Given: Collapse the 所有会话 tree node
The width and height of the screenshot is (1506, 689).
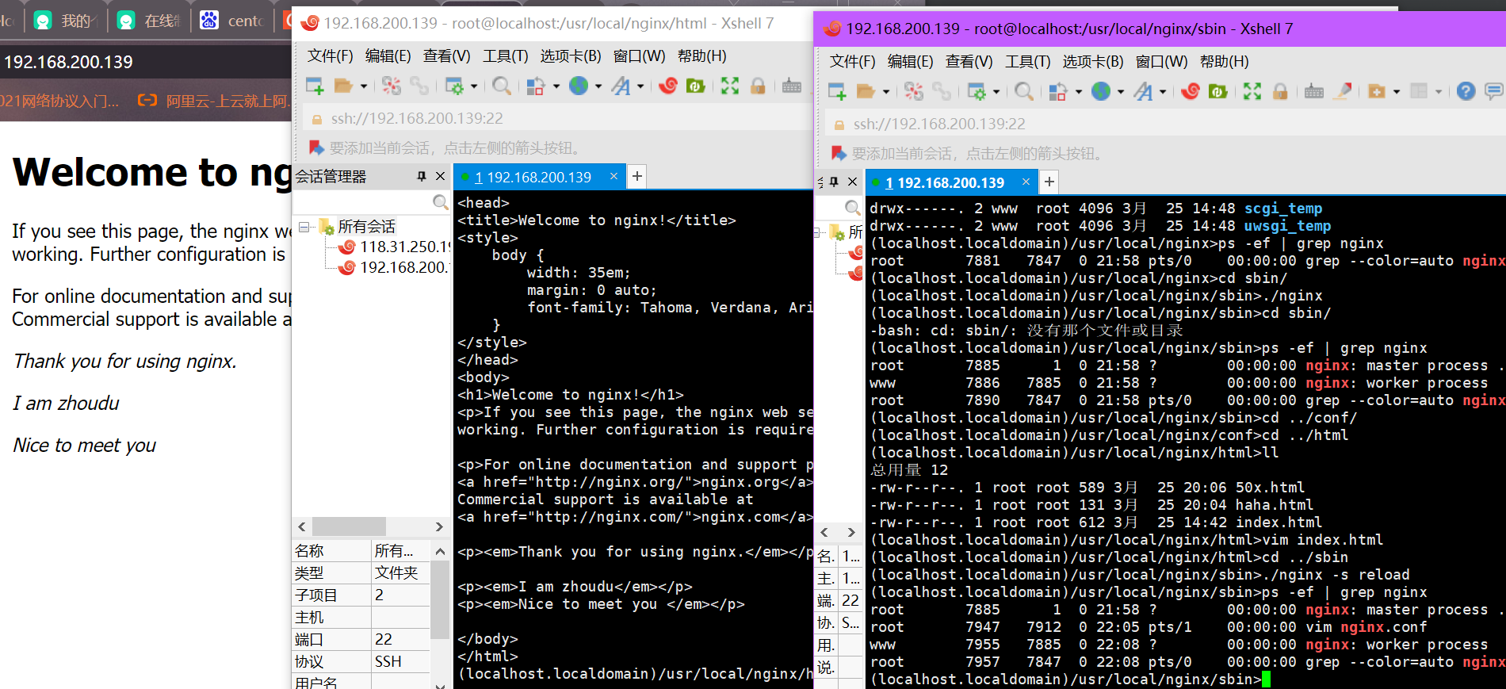Looking at the screenshot, I should (304, 228).
